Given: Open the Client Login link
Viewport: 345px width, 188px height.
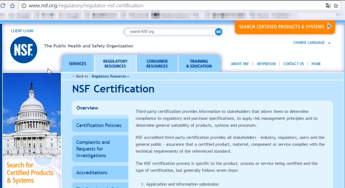Looking at the screenshot, I should [x=22, y=31].
